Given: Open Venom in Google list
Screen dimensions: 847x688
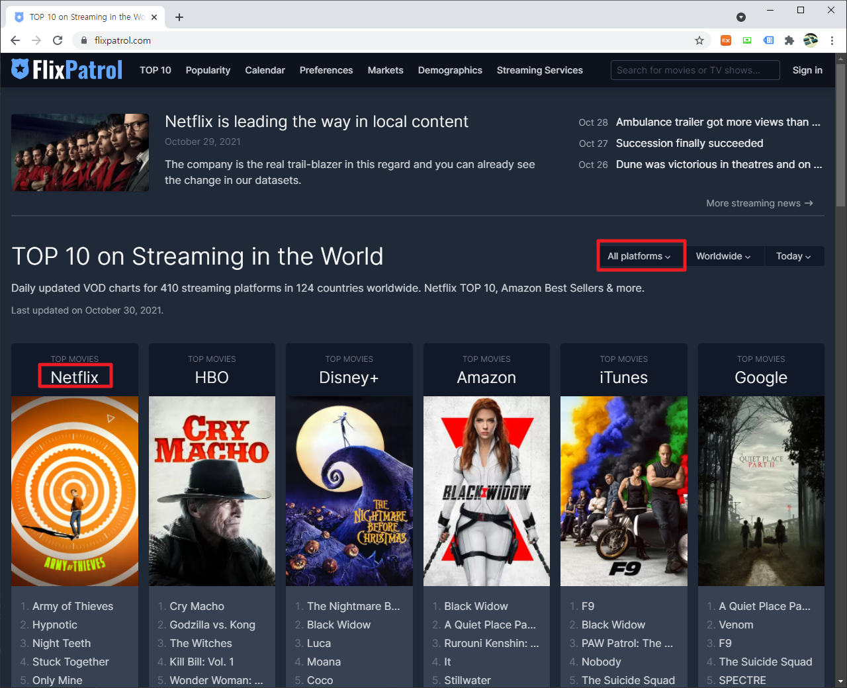Looking at the screenshot, I should click(736, 625).
